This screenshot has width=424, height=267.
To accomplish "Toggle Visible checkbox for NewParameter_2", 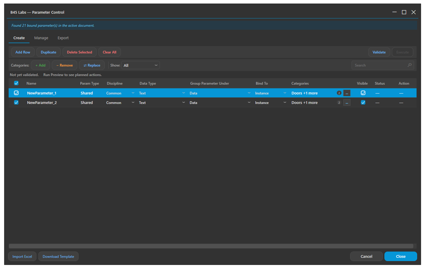I will pyautogui.click(x=363, y=102).
